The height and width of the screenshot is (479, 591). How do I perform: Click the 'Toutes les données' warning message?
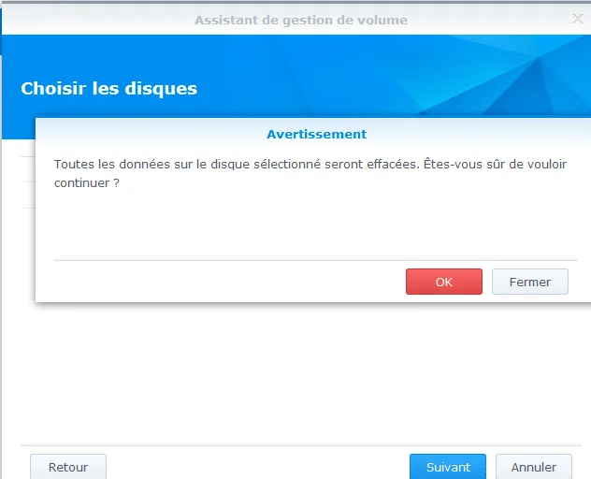(x=310, y=173)
